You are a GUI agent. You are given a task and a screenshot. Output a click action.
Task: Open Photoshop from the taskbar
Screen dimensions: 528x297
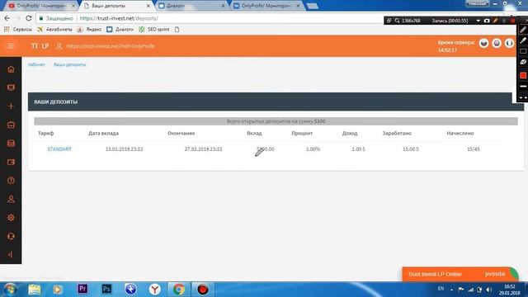point(106,289)
